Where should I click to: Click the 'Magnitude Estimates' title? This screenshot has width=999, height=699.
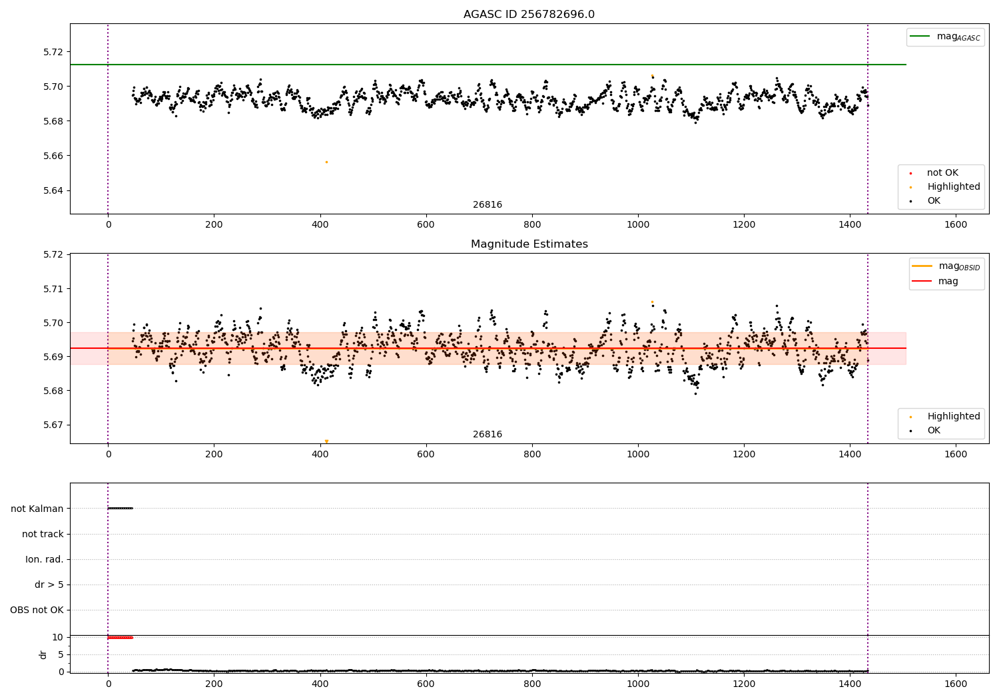(x=529, y=244)
